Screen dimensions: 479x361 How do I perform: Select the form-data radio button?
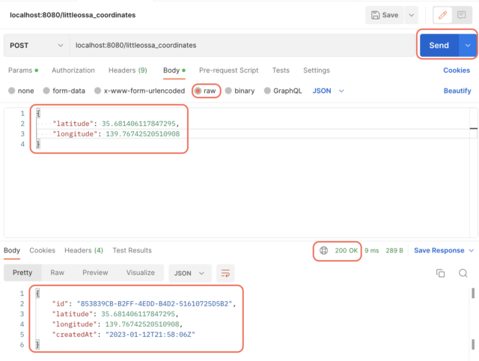[x=46, y=91]
